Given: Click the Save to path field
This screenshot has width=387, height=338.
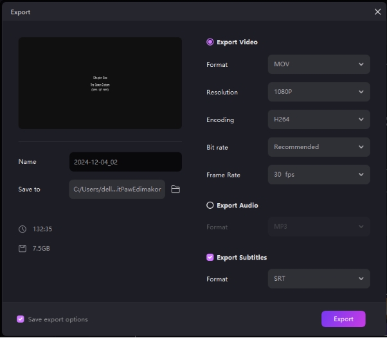Looking at the screenshot, I should pos(117,190).
